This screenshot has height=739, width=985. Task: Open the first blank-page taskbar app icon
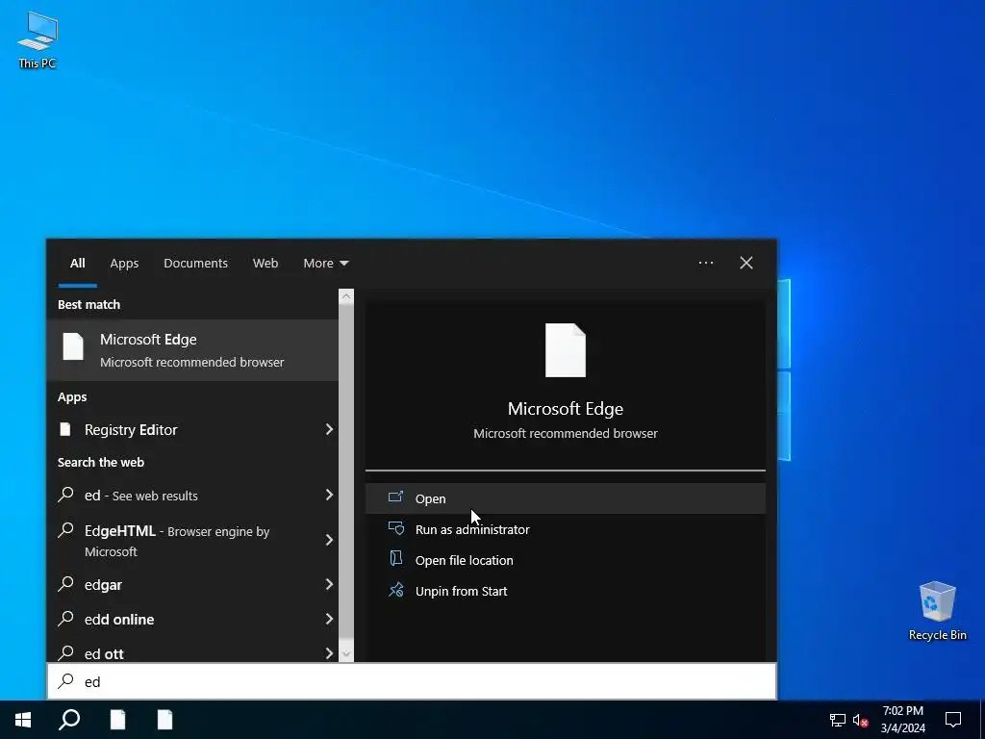[x=117, y=720]
